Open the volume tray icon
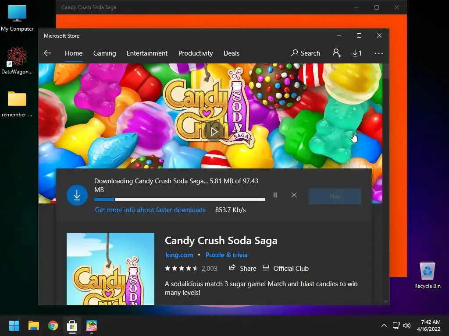The width and height of the screenshot is (449, 336). pos(406,325)
